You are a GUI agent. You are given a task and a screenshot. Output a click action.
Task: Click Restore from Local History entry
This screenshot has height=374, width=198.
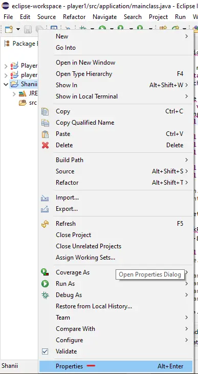pos(94,306)
